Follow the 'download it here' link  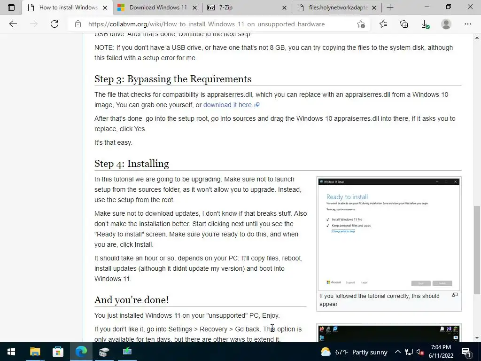[x=231, y=105]
